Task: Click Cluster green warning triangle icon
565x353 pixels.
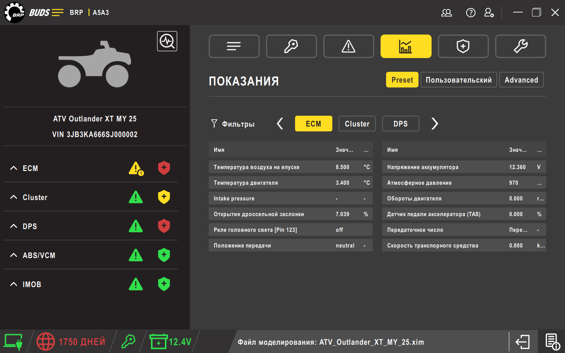Action: coord(136,197)
